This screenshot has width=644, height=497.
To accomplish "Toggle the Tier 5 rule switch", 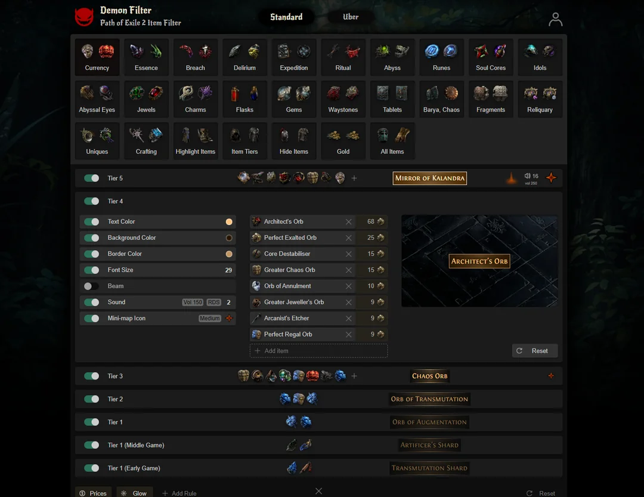I will click(x=92, y=178).
